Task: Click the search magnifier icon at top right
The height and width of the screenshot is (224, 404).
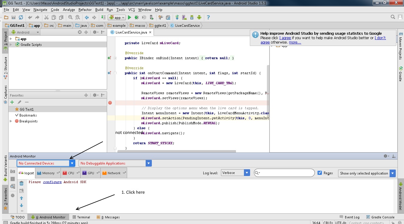Action: [x=393, y=18]
